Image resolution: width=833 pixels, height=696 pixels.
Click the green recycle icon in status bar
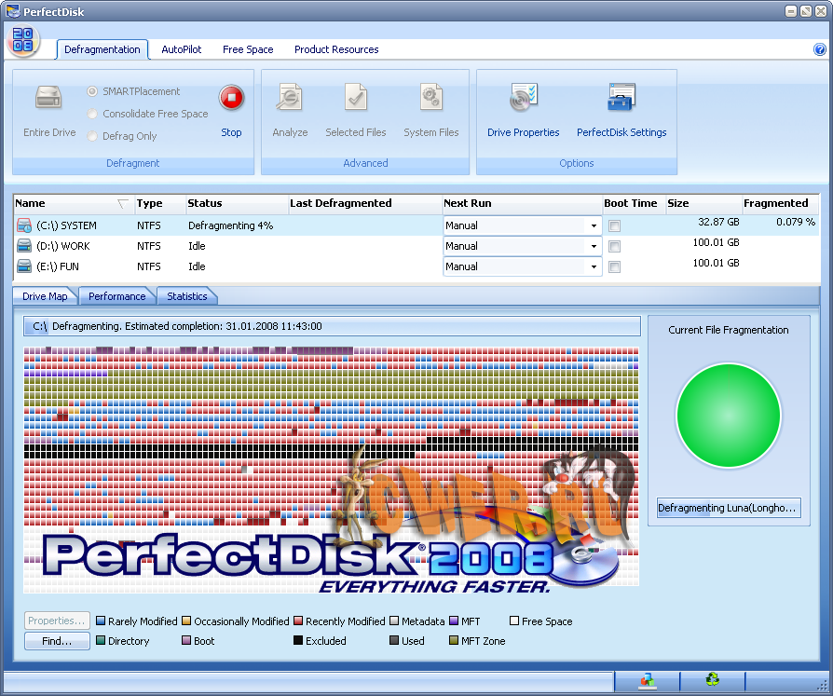[x=713, y=681]
